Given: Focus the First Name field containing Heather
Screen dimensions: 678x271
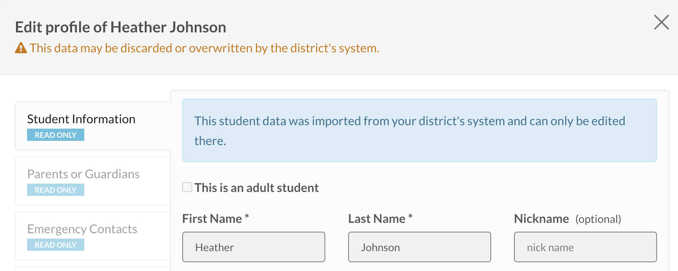Looking at the screenshot, I should (x=254, y=247).
